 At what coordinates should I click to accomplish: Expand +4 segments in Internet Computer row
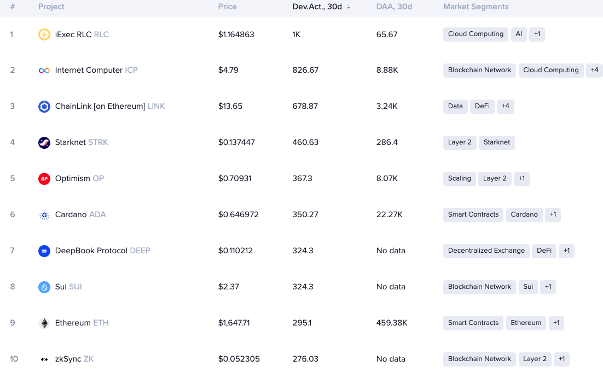594,71
